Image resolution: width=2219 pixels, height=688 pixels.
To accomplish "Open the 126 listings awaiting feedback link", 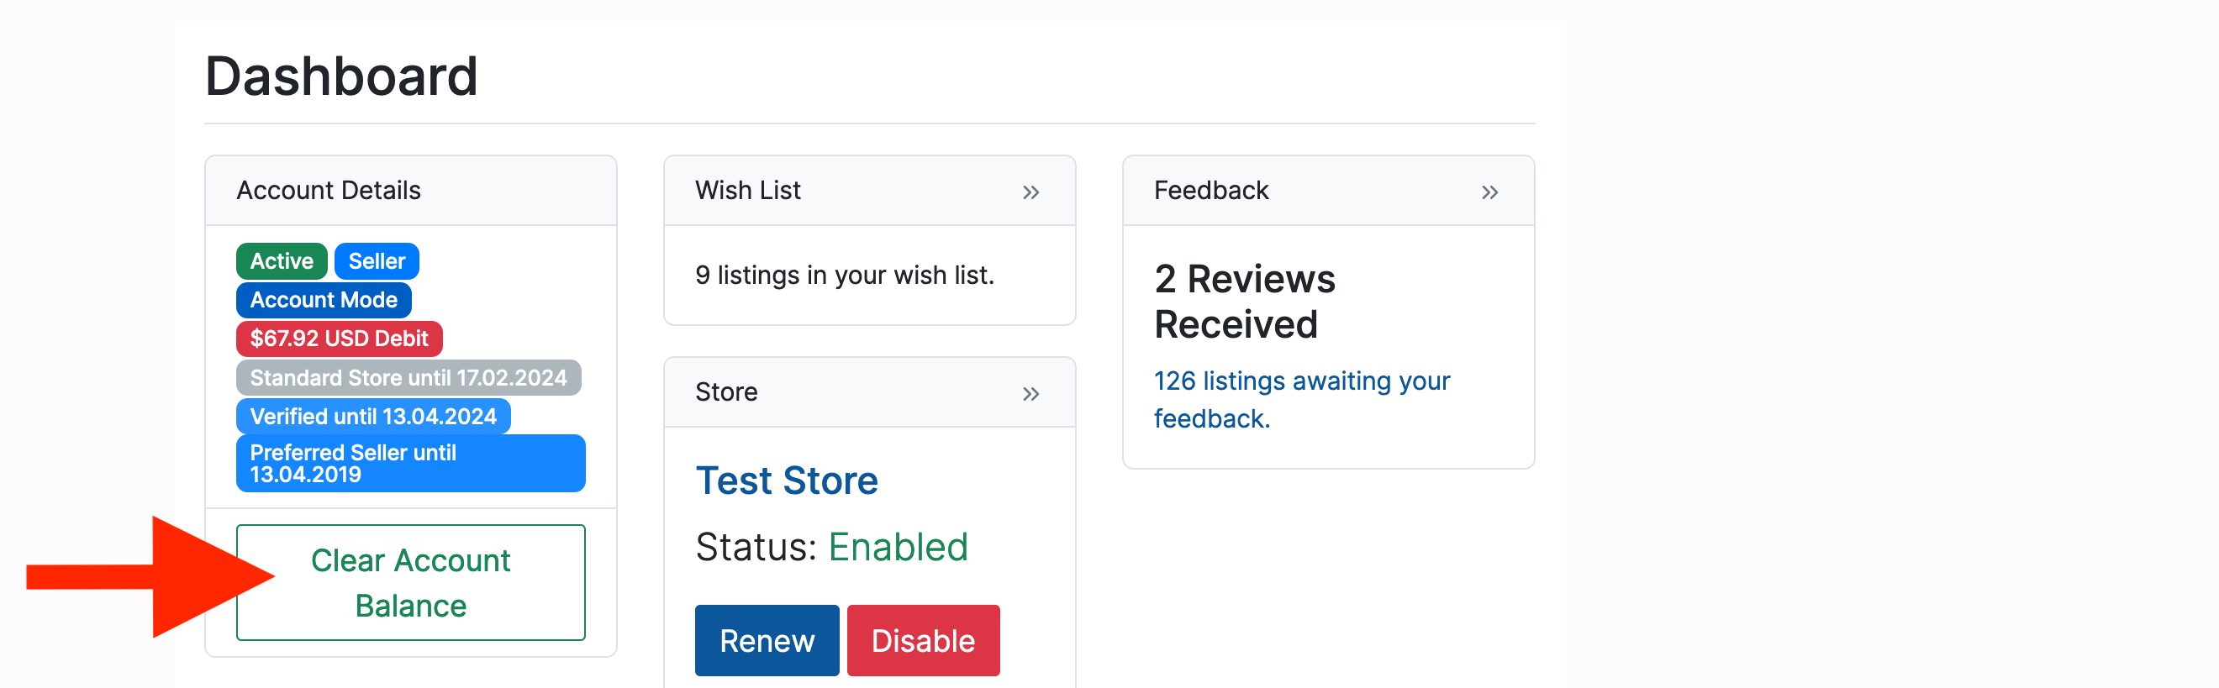I will pos(1301,399).
